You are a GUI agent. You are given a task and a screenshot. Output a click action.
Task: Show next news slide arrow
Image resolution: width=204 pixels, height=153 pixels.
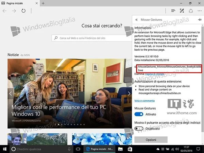click(129, 93)
